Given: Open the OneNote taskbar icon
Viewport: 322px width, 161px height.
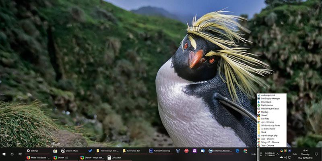Looking at the screenshot, I should point(194,151).
